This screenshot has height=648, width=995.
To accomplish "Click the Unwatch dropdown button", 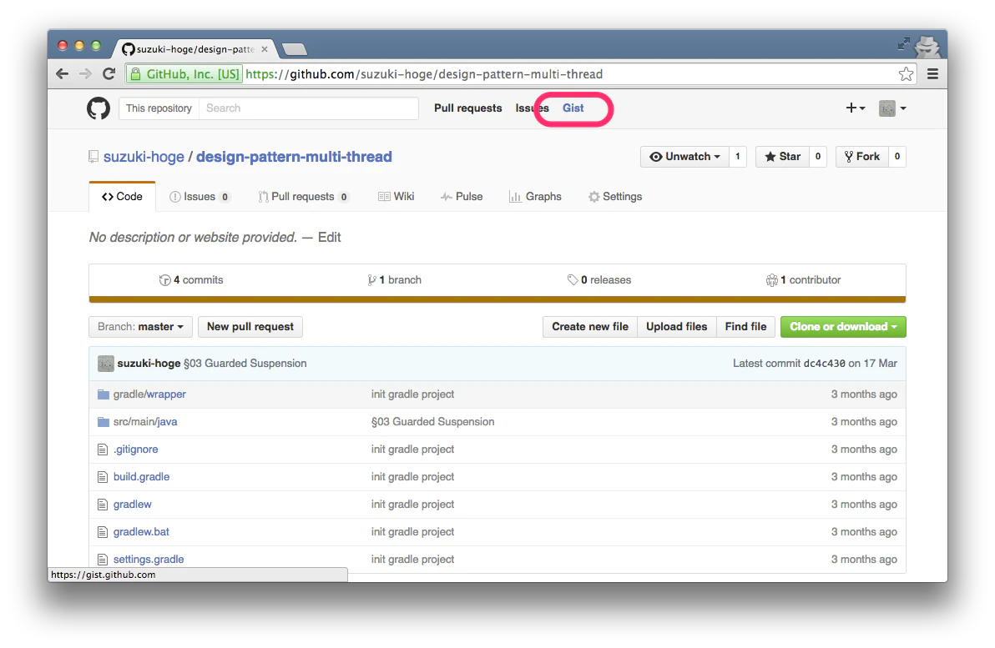I will coord(684,157).
